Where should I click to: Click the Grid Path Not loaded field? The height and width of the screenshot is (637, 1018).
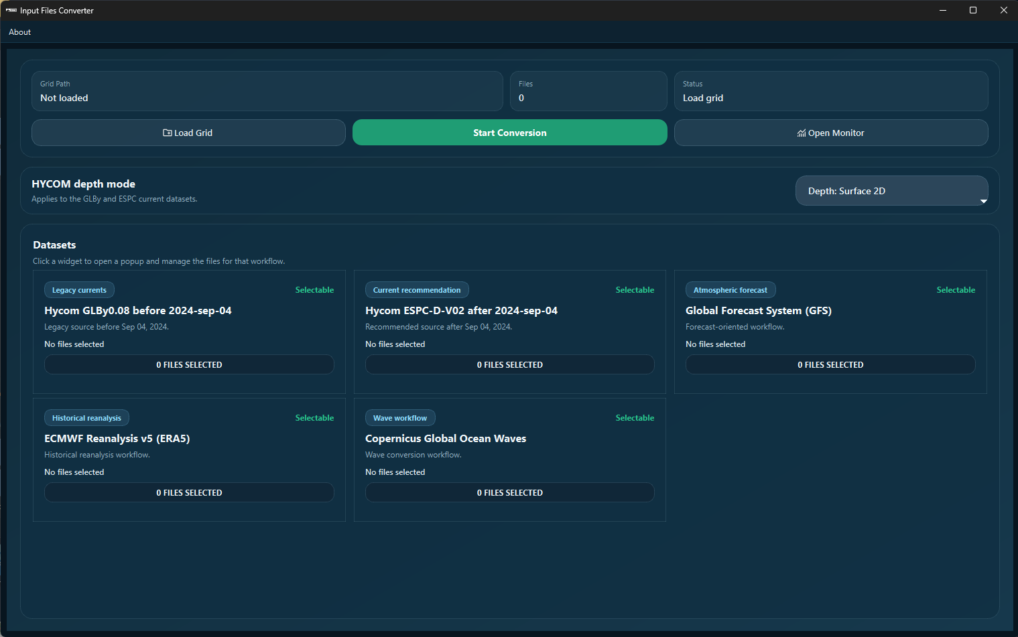267,91
